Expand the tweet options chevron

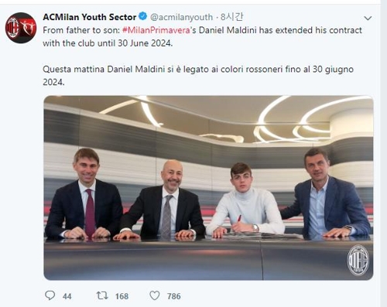368,18
